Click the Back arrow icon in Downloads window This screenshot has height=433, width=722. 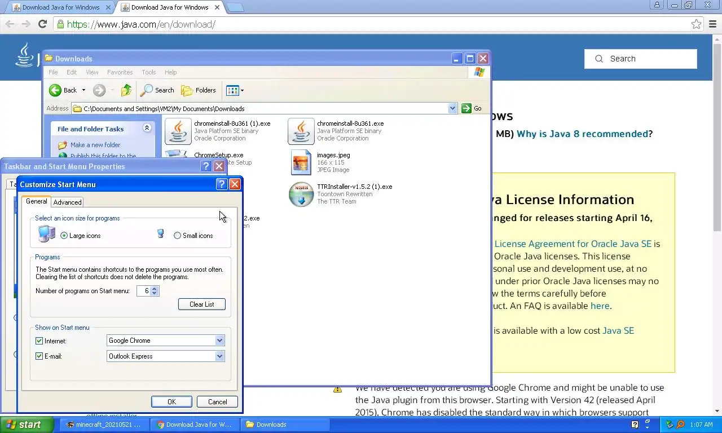(x=55, y=90)
